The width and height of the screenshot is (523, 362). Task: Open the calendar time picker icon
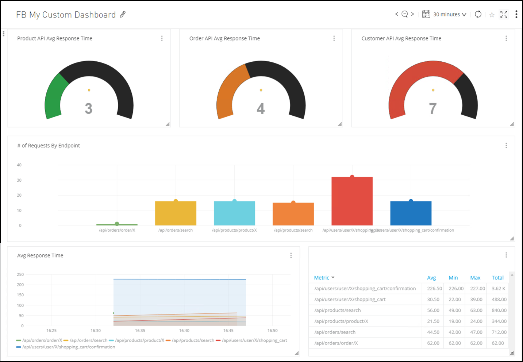[x=426, y=14]
